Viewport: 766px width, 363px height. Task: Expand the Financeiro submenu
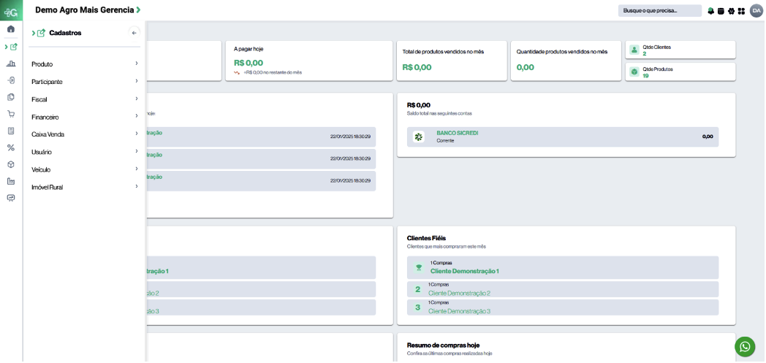pyautogui.click(x=85, y=117)
